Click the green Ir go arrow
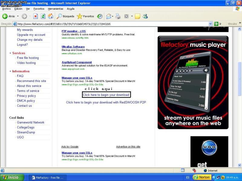The height and width of the screenshot is (181, 242). (x=216, y=24)
